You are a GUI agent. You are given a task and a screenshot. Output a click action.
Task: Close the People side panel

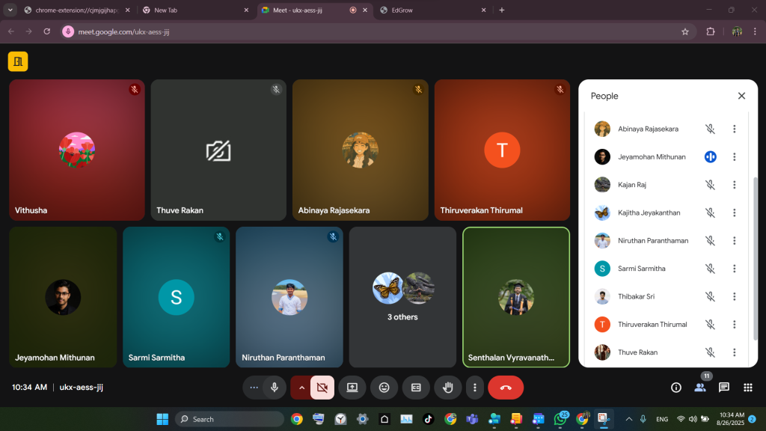[x=741, y=96]
